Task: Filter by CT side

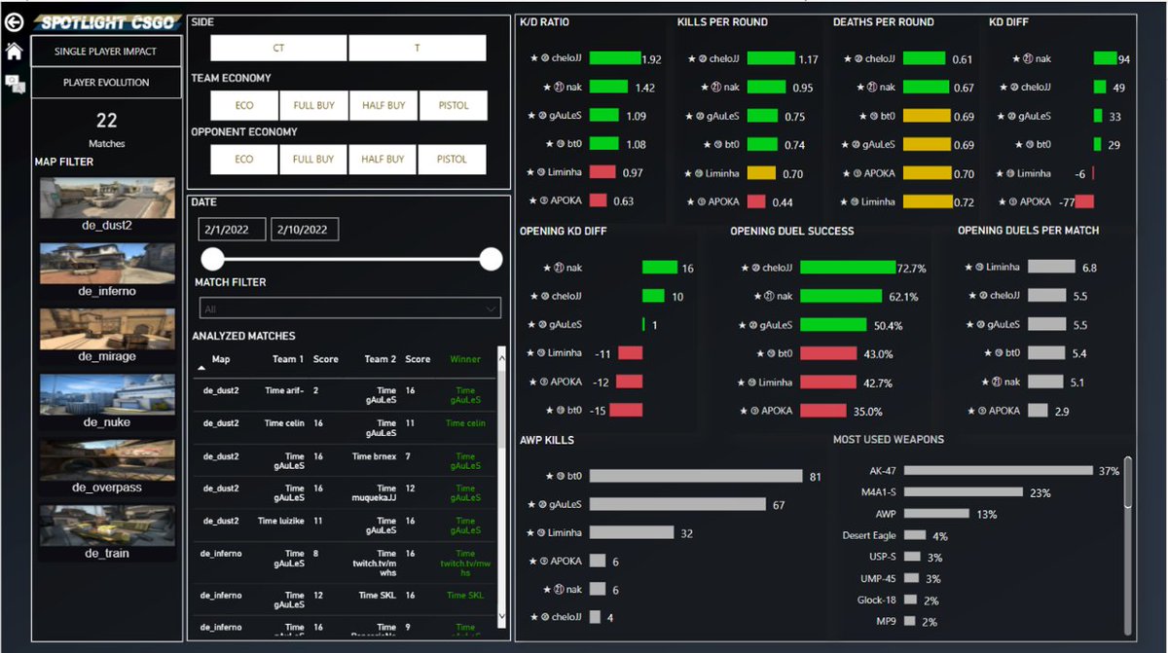Action: (278, 48)
